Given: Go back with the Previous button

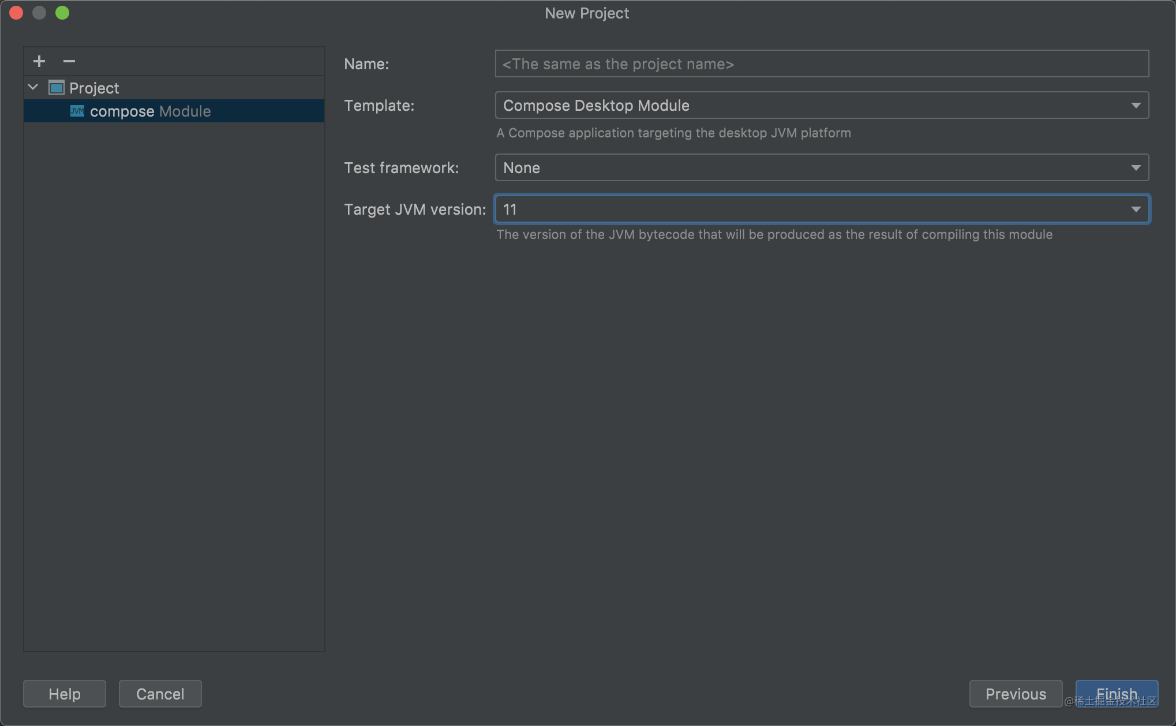Looking at the screenshot, I should coord(1015,694).
